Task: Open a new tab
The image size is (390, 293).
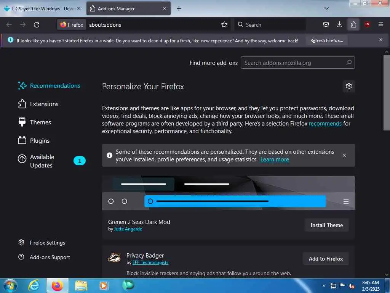Action: 179,9
